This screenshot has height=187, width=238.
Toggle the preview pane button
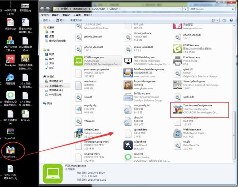(224, 20)
